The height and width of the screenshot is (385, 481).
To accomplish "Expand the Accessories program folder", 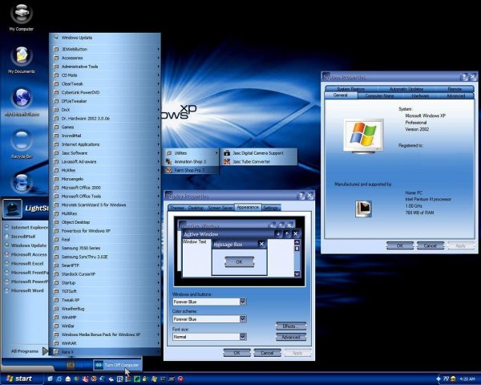I will tap(107, 58).
